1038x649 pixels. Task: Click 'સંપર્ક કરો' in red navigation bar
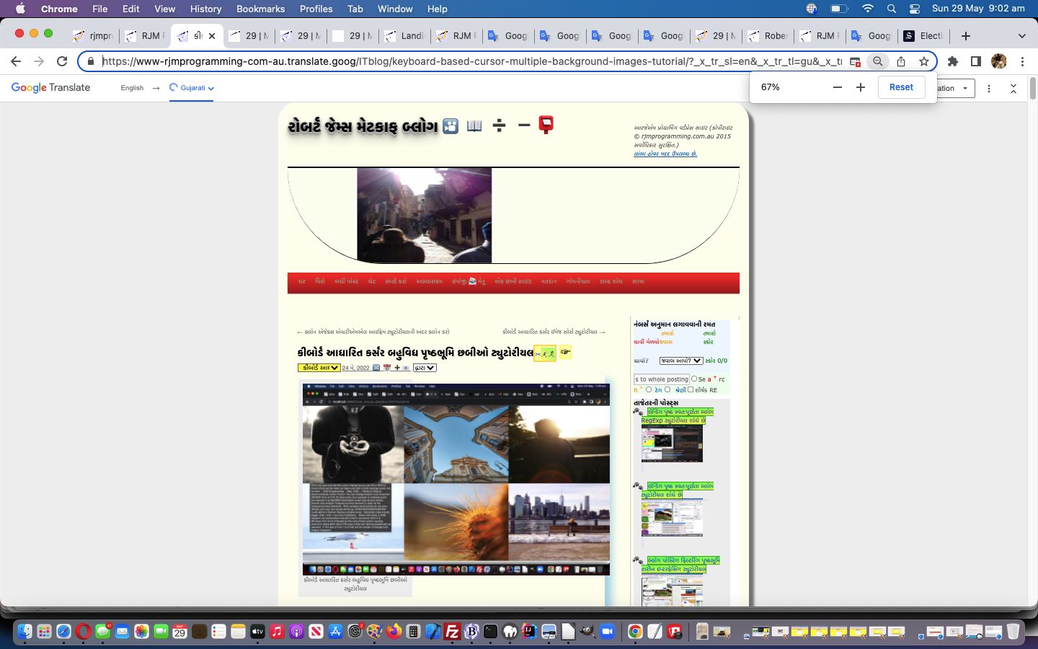396,281
